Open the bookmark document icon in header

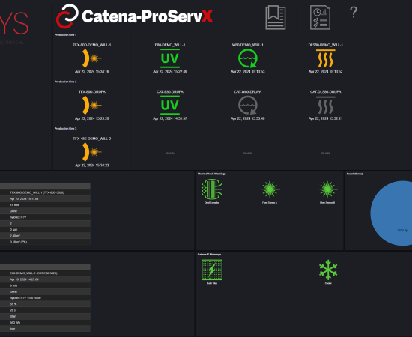click(276, 17)
